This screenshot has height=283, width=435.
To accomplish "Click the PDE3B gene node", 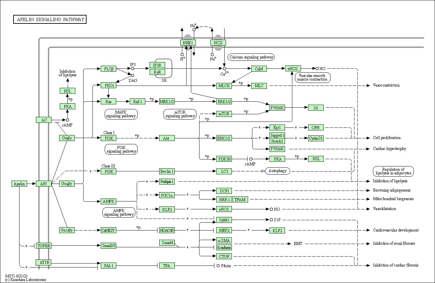I will tap(224, 159).
